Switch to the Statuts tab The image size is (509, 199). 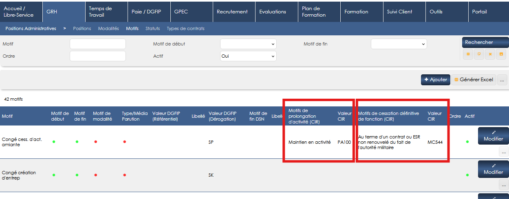tap(153, 28)
